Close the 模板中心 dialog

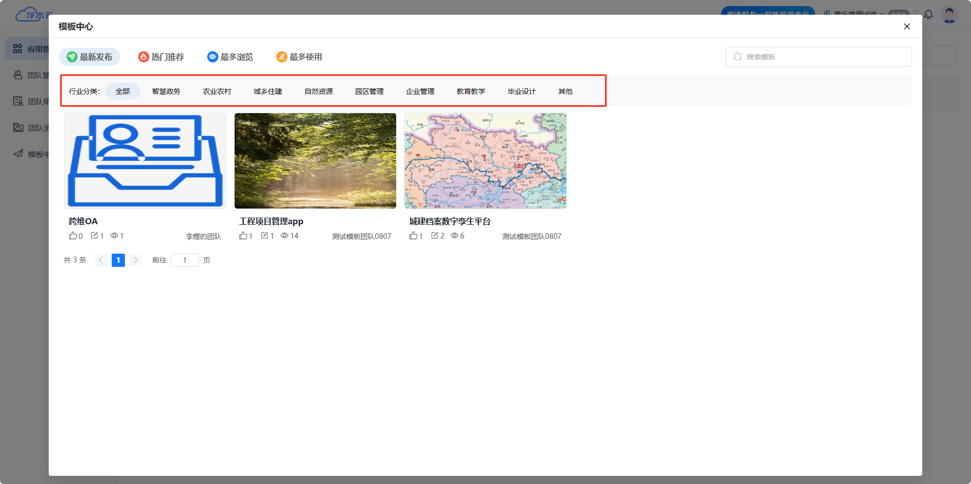(907, 26)
